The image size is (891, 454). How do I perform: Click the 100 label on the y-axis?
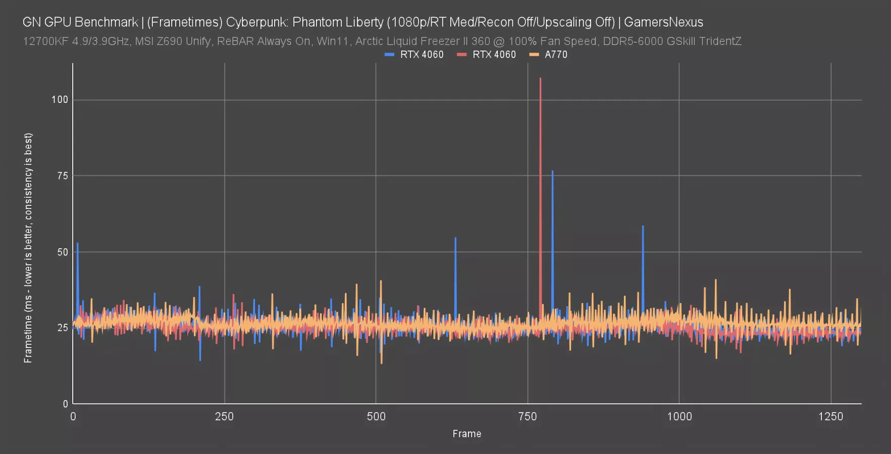pyautogui.click(x=60, y=99)
